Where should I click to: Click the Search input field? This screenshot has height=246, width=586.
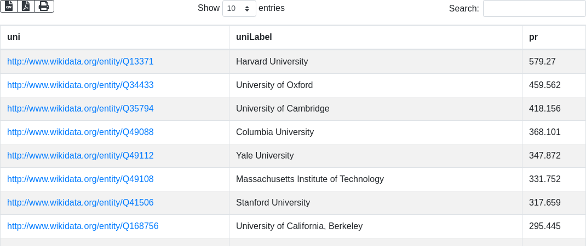534,8
